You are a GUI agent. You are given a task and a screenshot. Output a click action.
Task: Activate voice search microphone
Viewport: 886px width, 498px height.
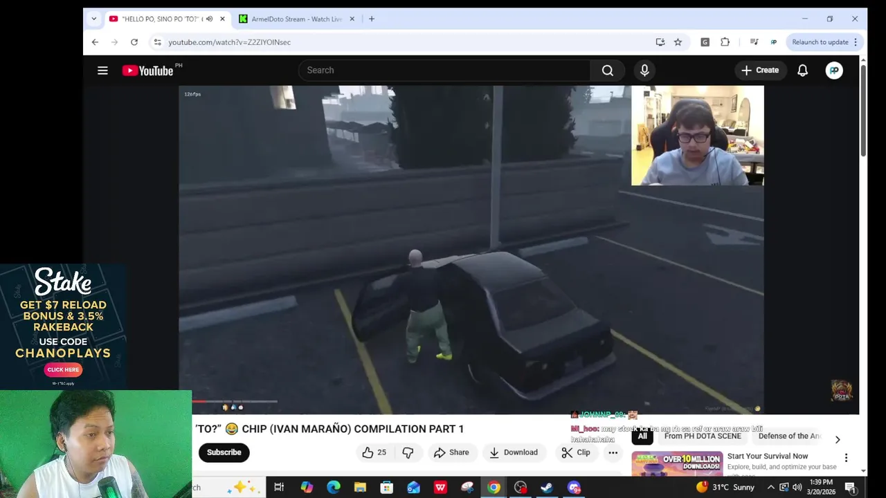tap(644, 71)
